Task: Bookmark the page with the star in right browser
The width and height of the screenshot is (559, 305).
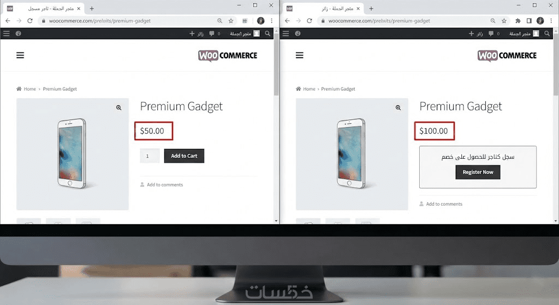Action: pos(504,21)
